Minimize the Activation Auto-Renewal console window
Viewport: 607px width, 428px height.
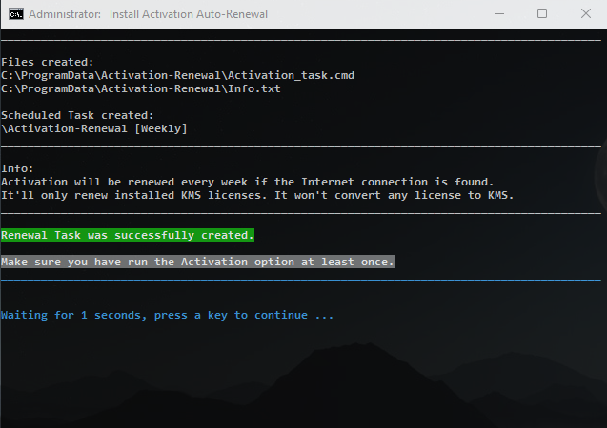tap(499, 14)
